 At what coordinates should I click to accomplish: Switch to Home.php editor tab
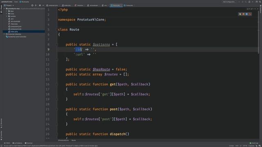coord(129,5)
